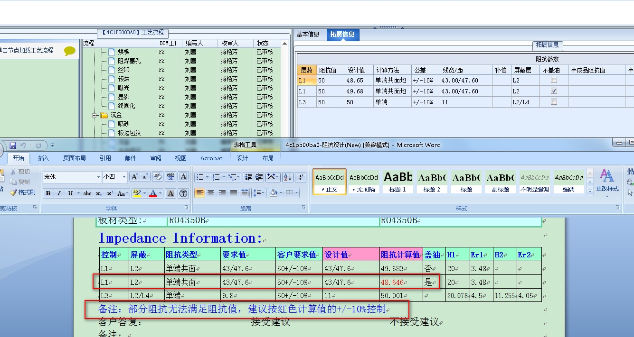Viewport: 634px width, 337px height.
Task: Toggle Italic formatting in the font group
Action: click(x=59, y=193)
